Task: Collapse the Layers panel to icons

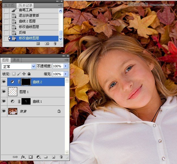Action: point(64,56)
